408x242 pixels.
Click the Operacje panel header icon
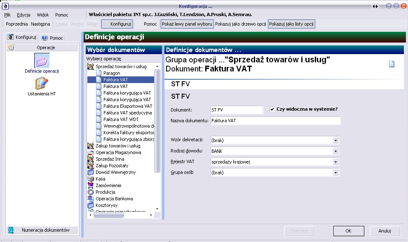pos(11,47)
